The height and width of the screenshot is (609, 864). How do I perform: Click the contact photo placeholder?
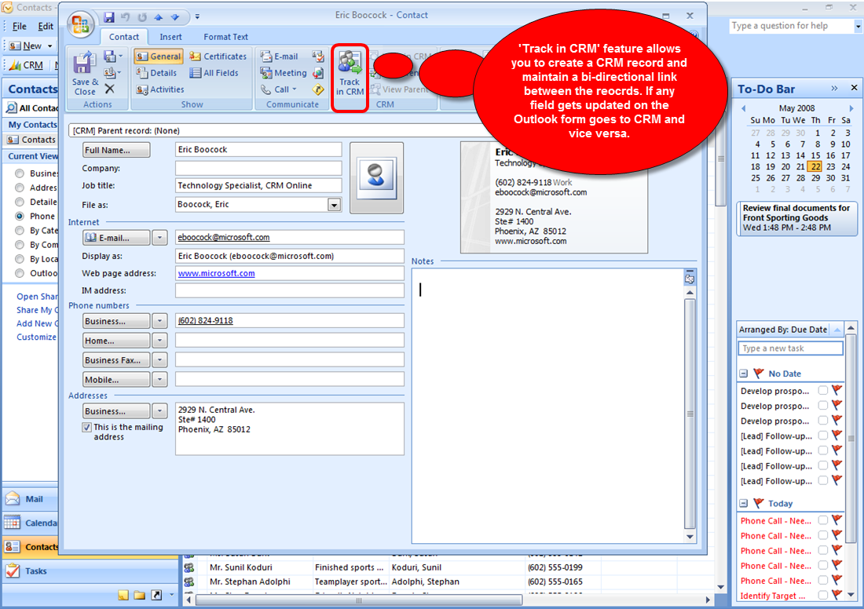(x=376, y=178)
